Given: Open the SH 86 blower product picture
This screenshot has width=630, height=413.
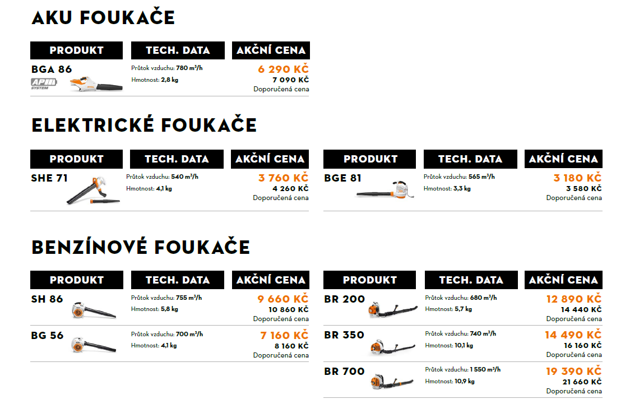Looking at the screenshot, I should pos(94,310).
